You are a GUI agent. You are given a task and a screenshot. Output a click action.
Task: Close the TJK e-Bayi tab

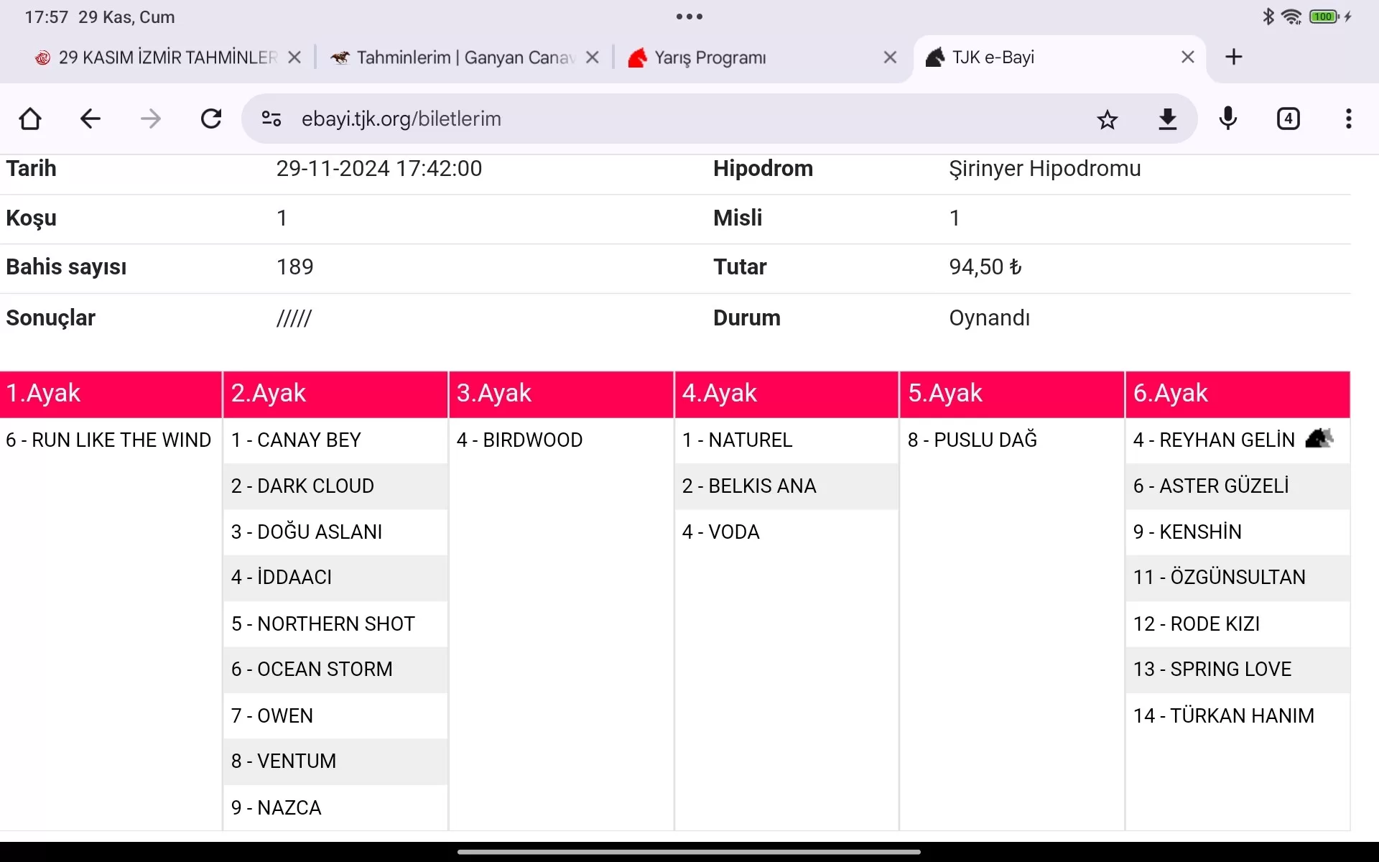1188,57
